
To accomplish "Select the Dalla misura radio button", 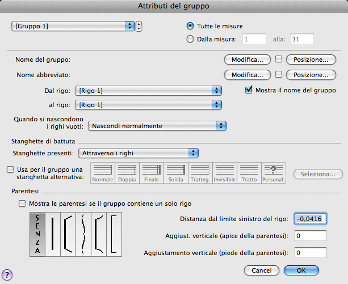I will (190, 39).
